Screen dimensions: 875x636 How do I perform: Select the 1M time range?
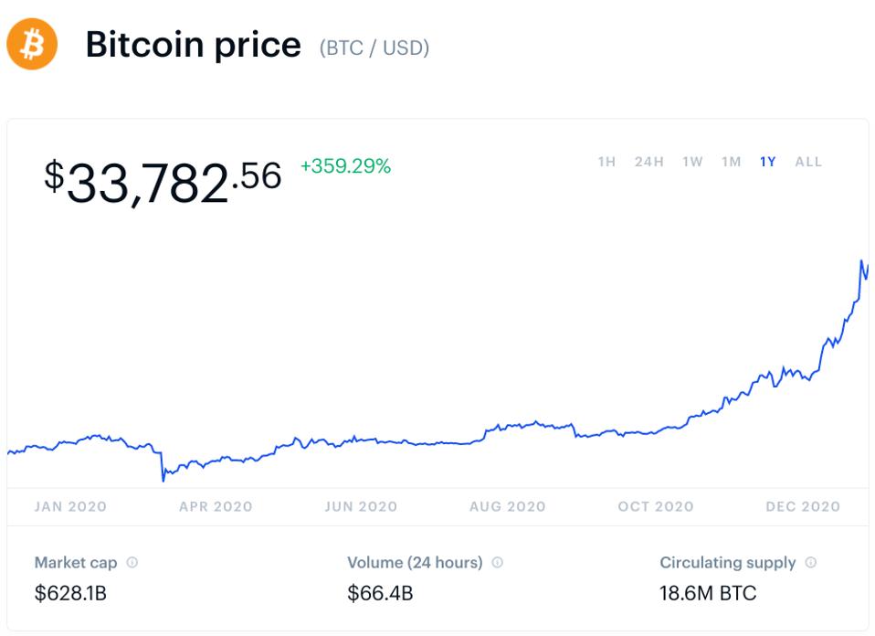coord(731,162)
